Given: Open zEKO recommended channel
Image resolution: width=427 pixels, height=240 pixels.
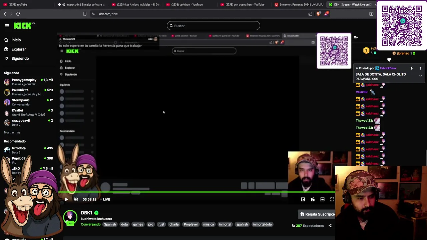Looking at the screenshot, I should pyautogui.click(x=28, y=170).
